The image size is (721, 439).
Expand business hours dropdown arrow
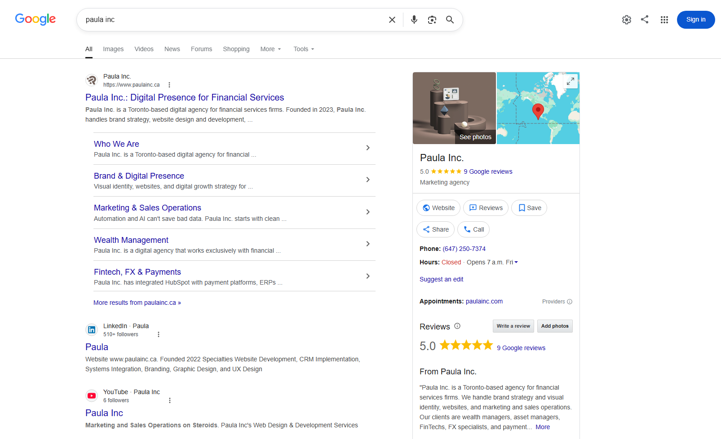pos(516,262)
